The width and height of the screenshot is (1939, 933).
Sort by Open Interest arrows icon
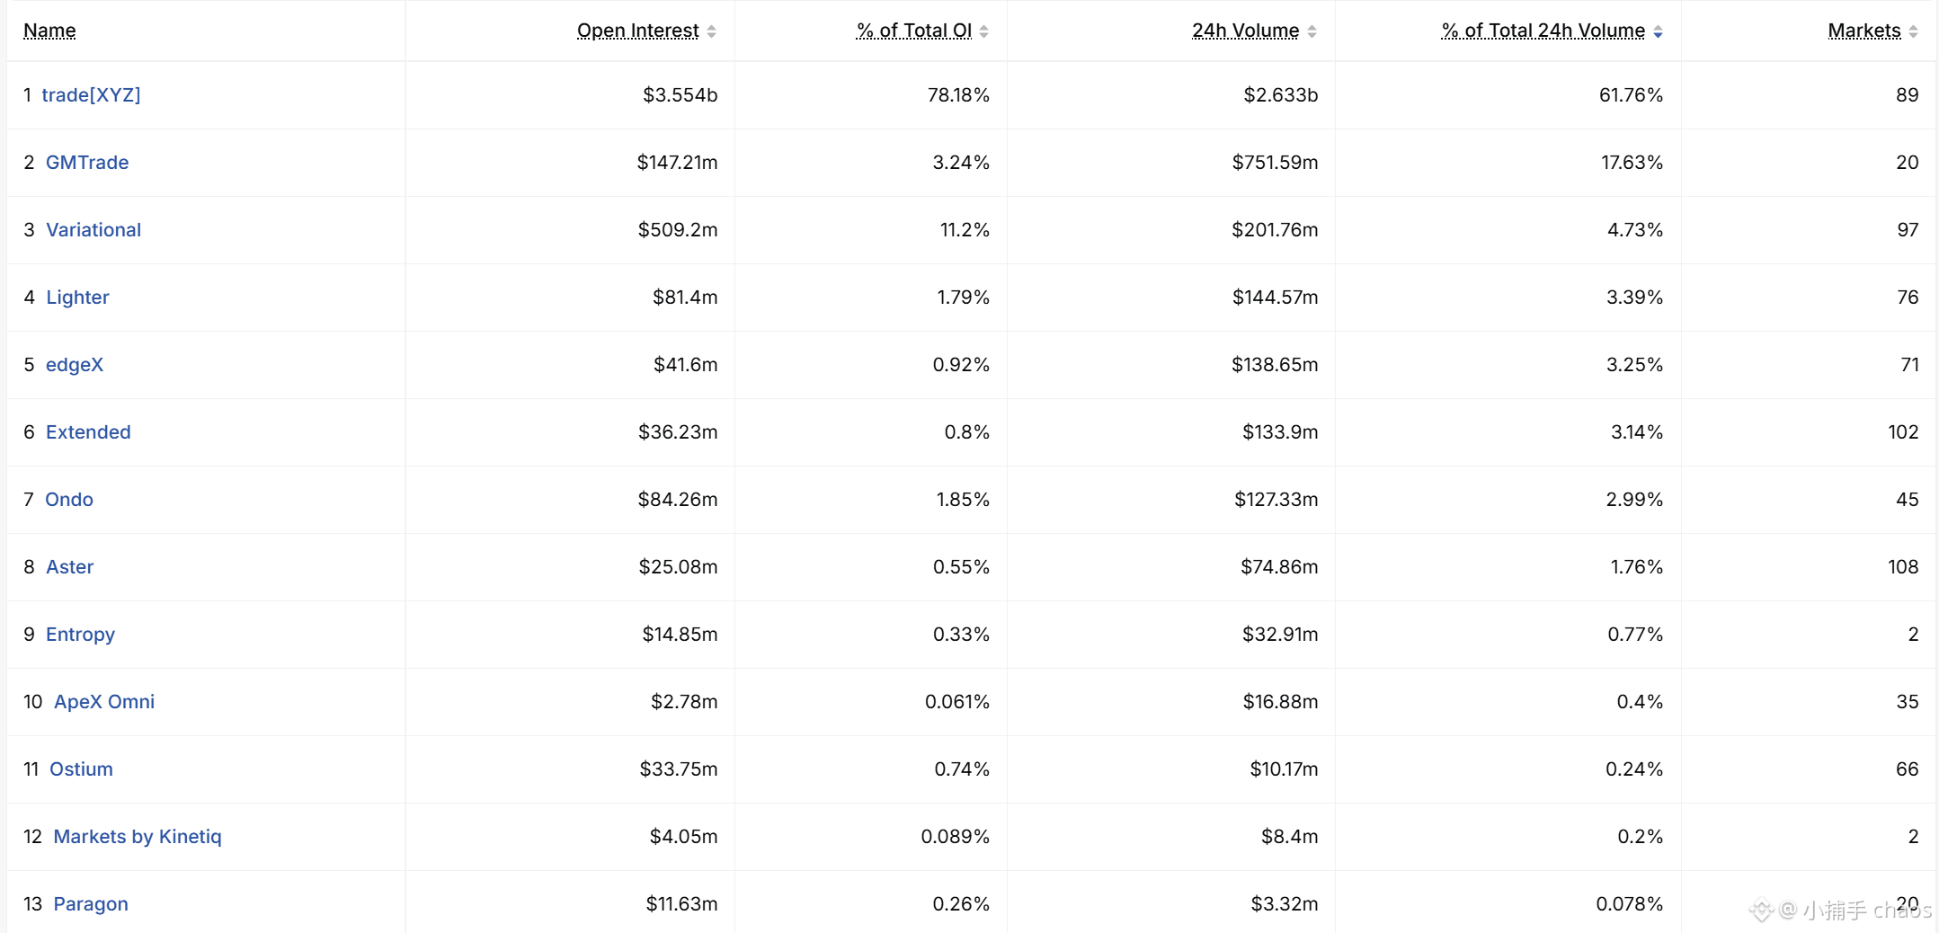pos(711,31)
